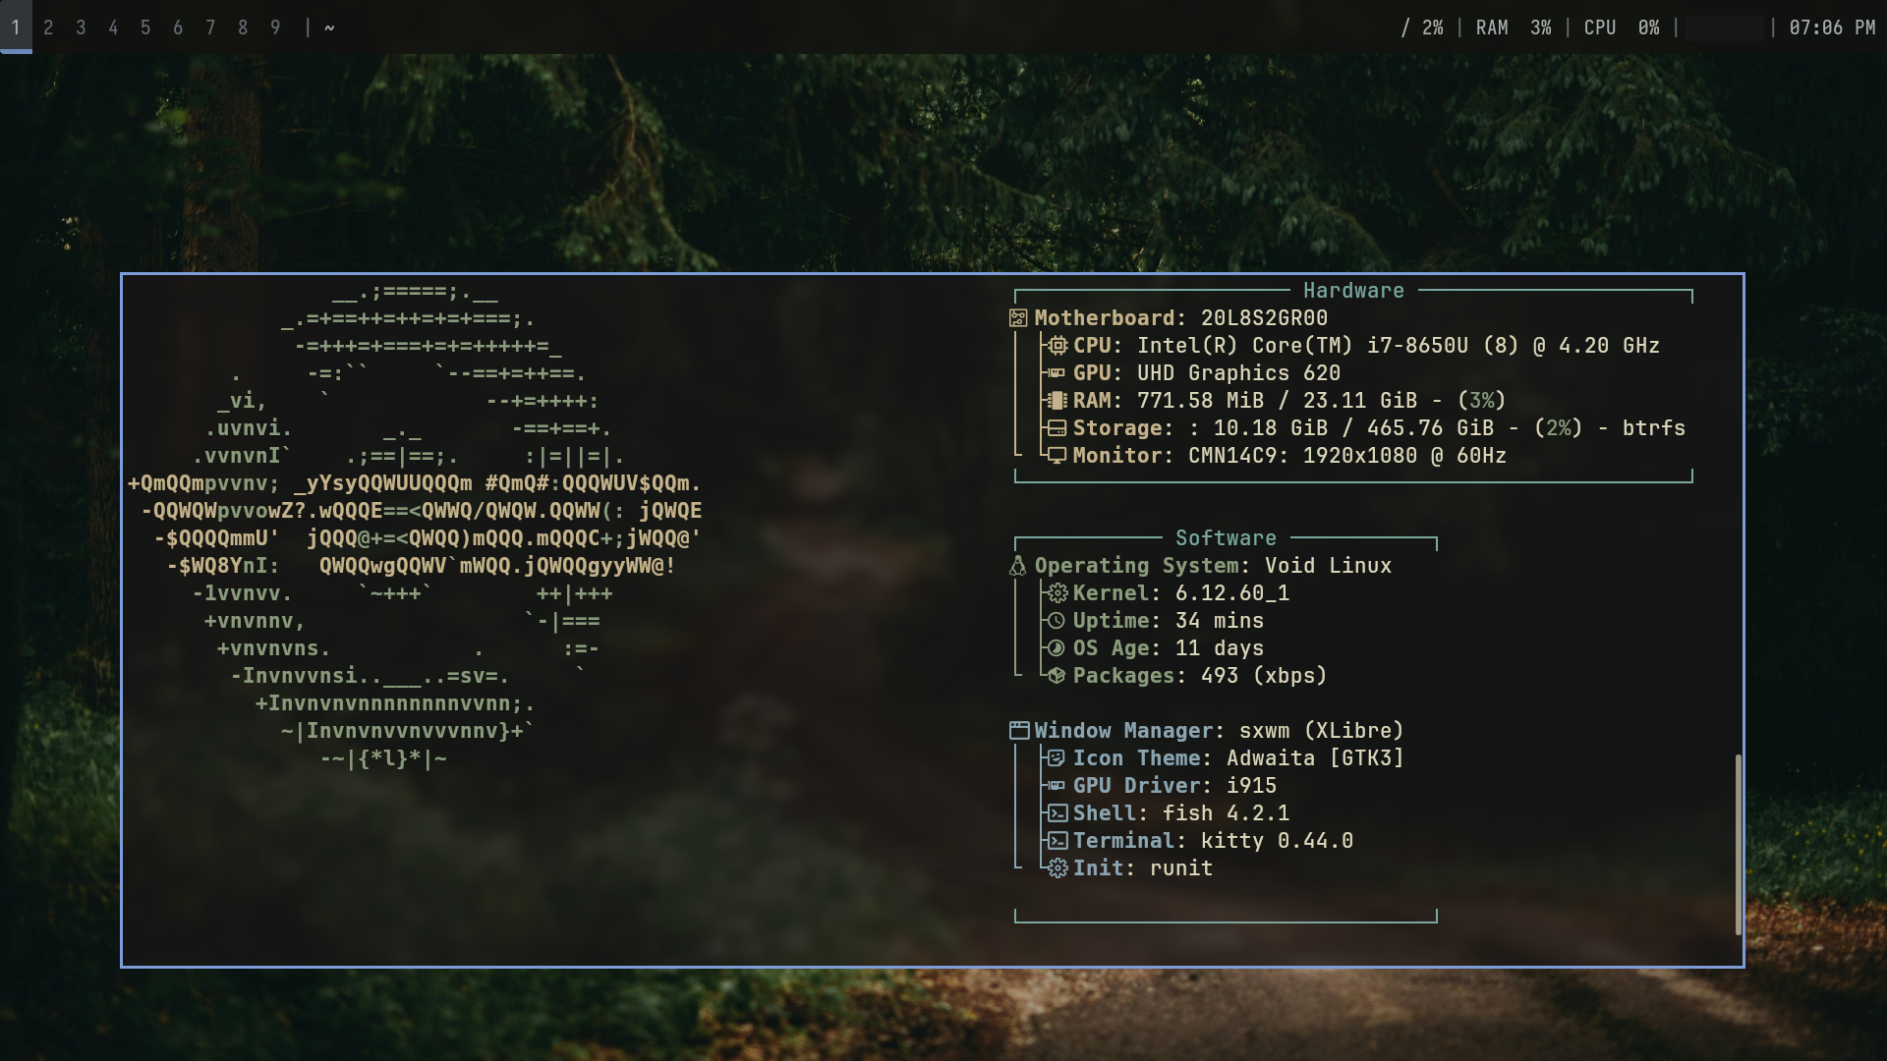Click the Storage drive icon
The width and height of the screenshot is (1887, 1061).
1058,428
